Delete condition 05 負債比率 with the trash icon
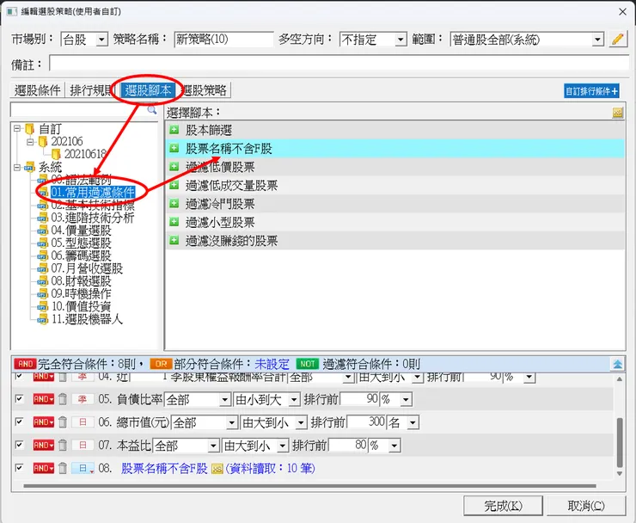The height and width of the screenshot is (523, 636). (x=63, y=399)
